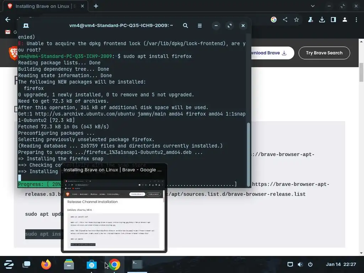Open new terminal tab icon

coord(26,26)
